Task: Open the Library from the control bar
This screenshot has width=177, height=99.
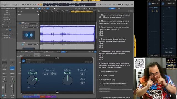Action: click(x=2, y=5)
